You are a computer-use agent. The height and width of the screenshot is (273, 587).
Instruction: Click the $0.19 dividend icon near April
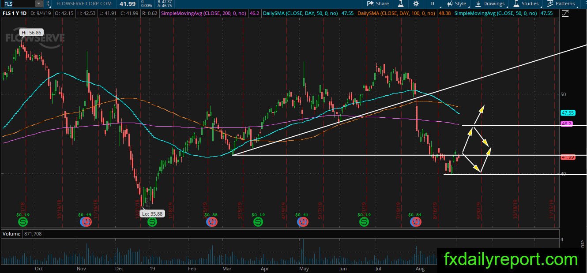click(258, 221)
